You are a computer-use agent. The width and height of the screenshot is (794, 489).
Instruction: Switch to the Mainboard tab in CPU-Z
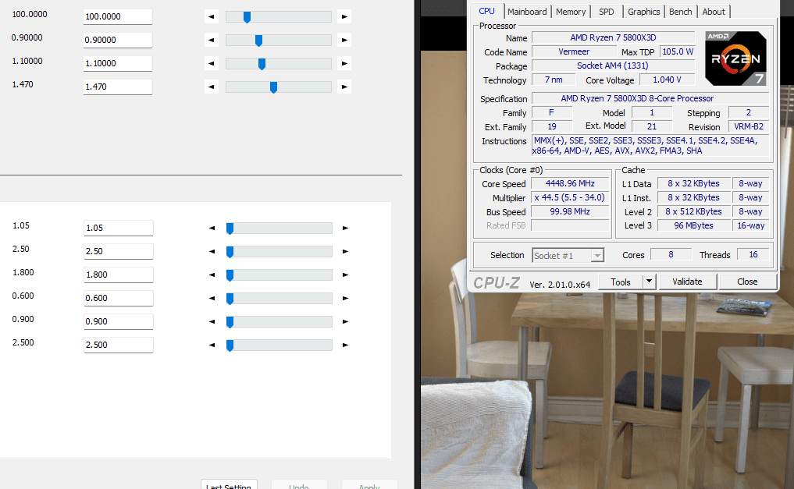527,12
